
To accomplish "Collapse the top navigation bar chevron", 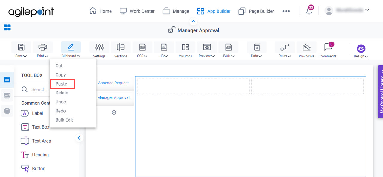I will 193,21.
